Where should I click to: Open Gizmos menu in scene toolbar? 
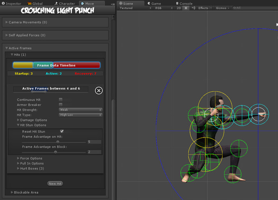pos(223,8)
